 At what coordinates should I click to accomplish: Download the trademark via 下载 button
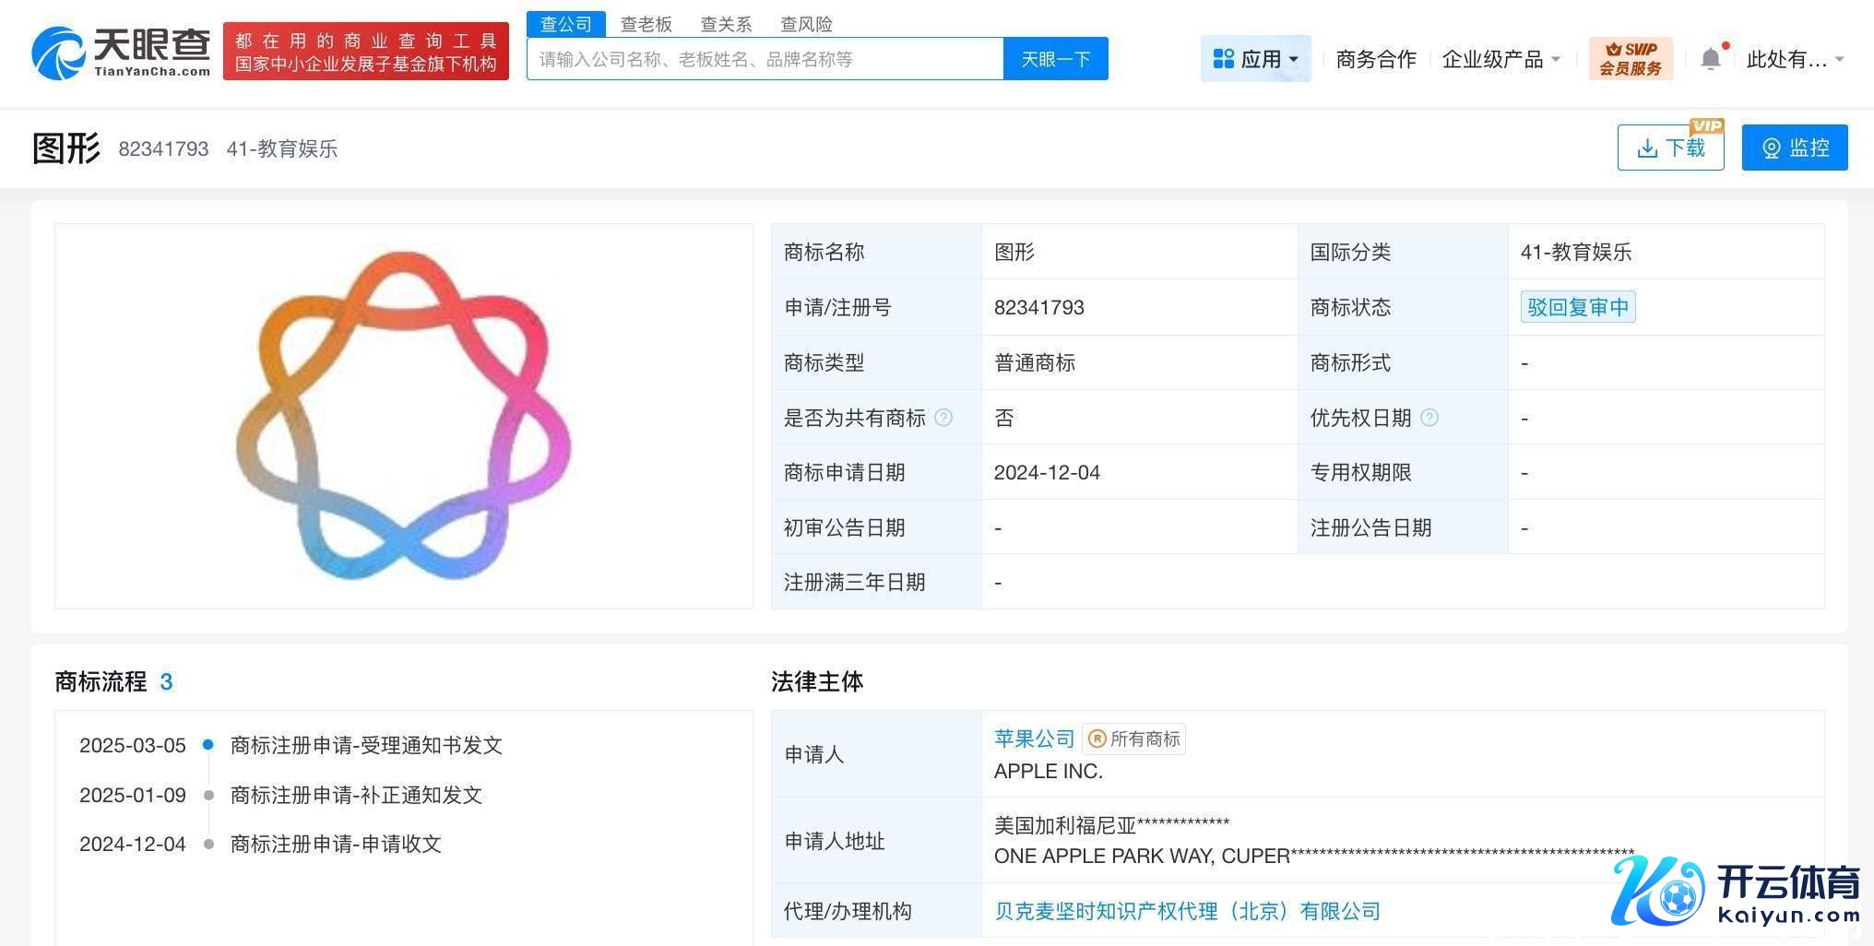coord(1670,148)
